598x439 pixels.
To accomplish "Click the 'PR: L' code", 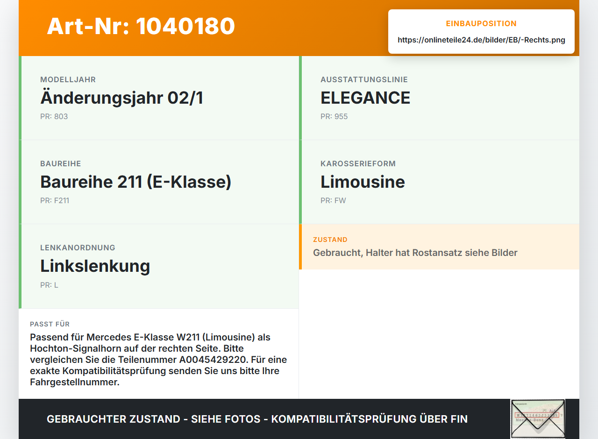I will tap(49, 285).
